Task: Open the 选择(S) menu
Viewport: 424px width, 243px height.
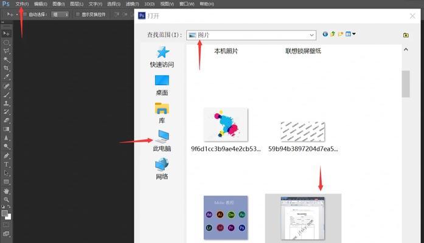Action: (114, 4)
